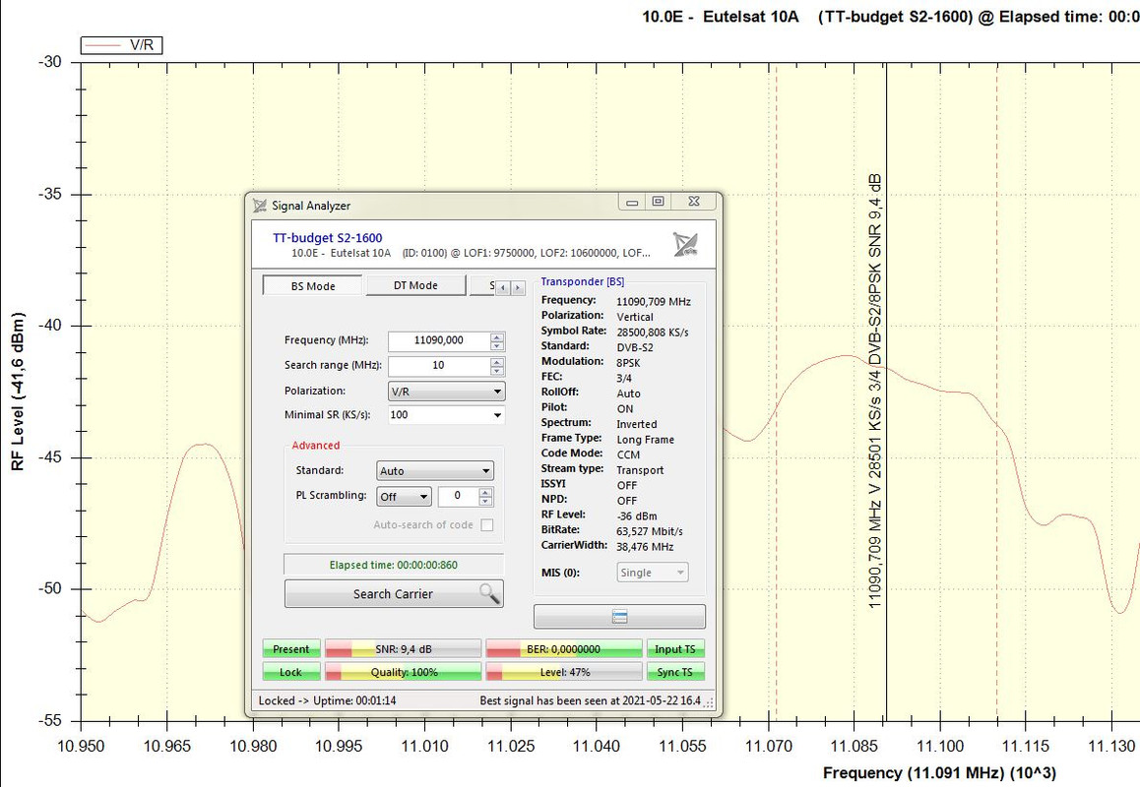This screenshot has width=1140, height=787.
Task: Click the Search Carrier button
Action: 394,594
